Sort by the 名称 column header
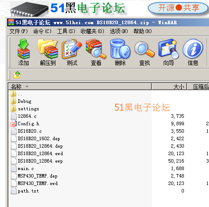This screenshot has width=209, height=207. (x=80, y=87)
